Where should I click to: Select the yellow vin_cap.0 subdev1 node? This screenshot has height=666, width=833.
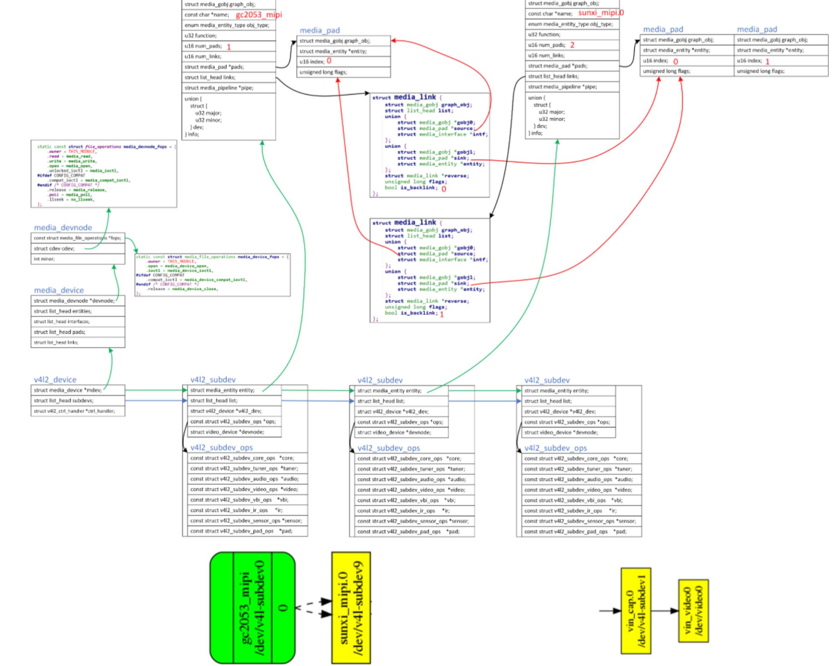pos(636,611)
